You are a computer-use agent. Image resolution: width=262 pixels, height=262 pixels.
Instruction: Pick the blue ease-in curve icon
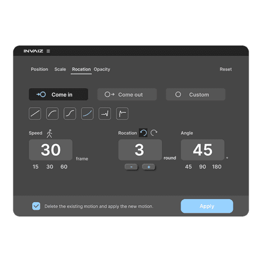click(x=88, y=114)
